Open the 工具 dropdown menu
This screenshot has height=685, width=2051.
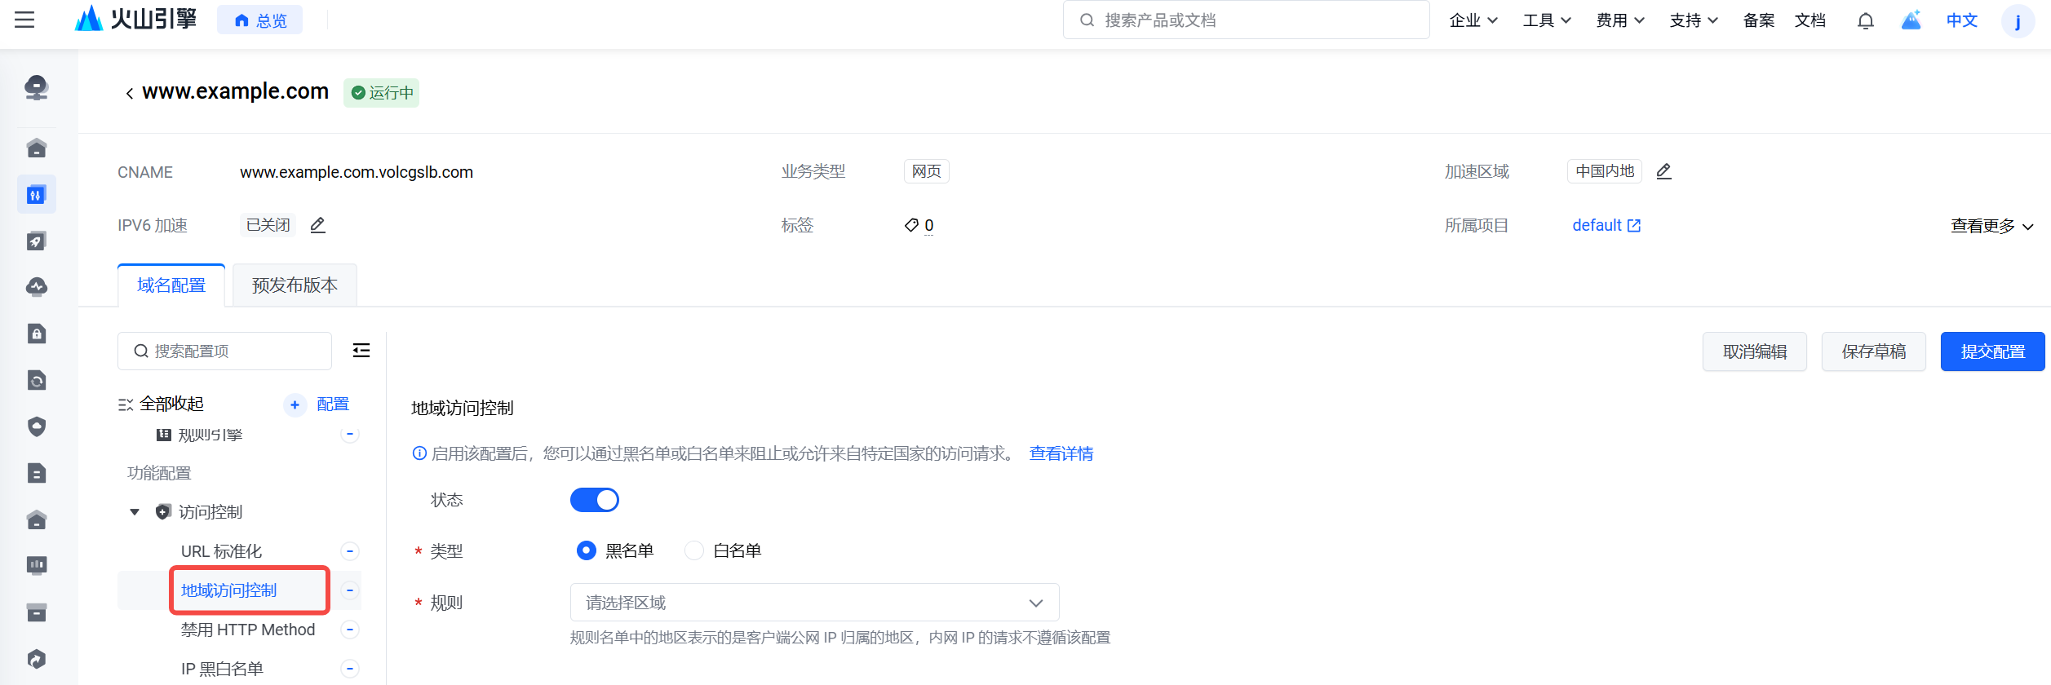click(x=1547, y=20)
